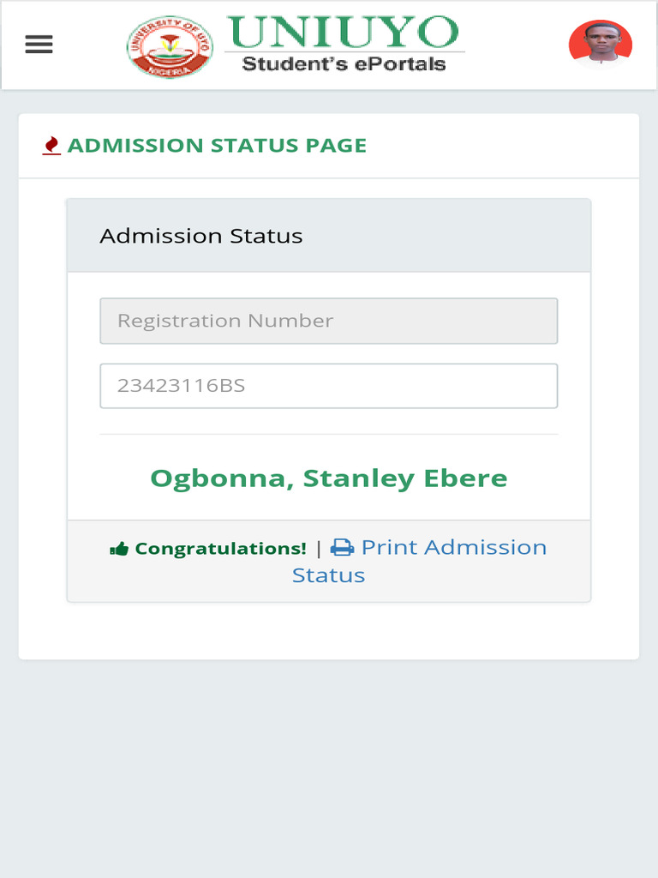Click the divider line above the student name

coord(329,435)
